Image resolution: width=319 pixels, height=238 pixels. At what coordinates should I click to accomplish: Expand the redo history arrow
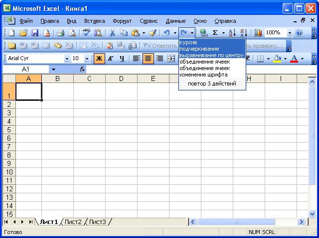click(x=192, y=33)
